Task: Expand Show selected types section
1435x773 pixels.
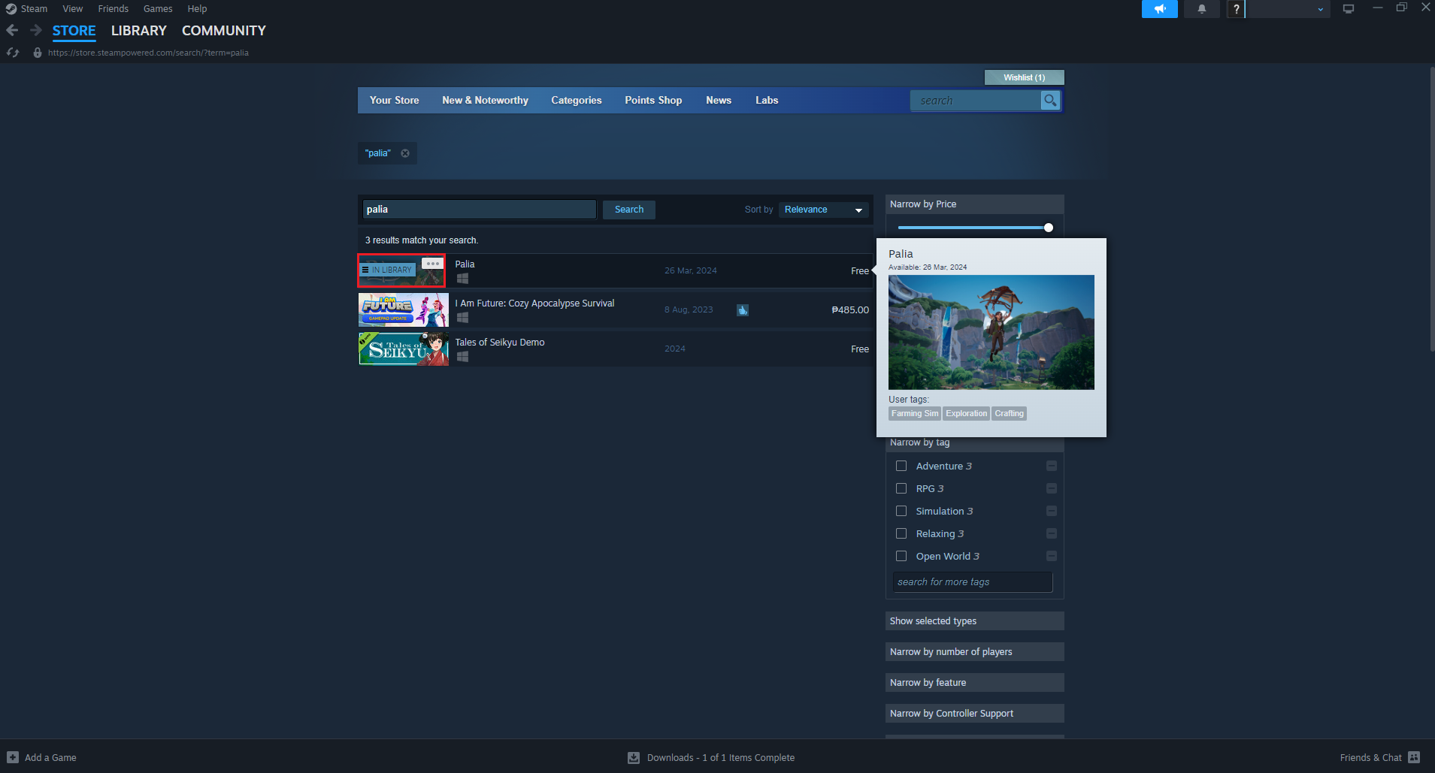Action: click(974, 621)
